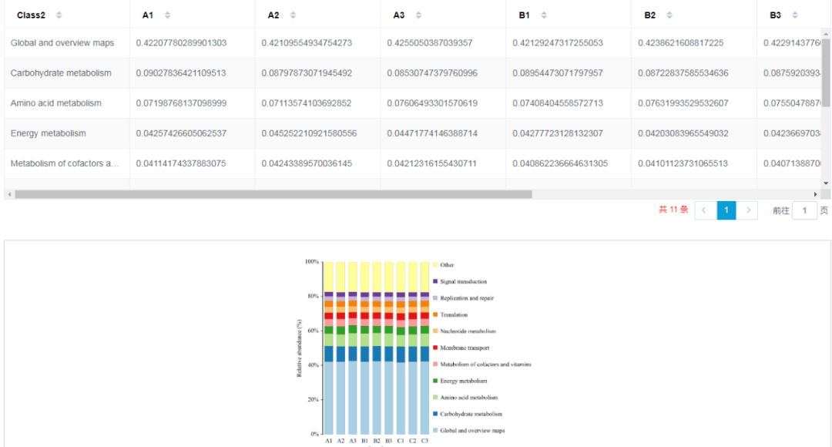Click the A3 column sort arrows
The image size is (832, 447).
tap(418, 15)
